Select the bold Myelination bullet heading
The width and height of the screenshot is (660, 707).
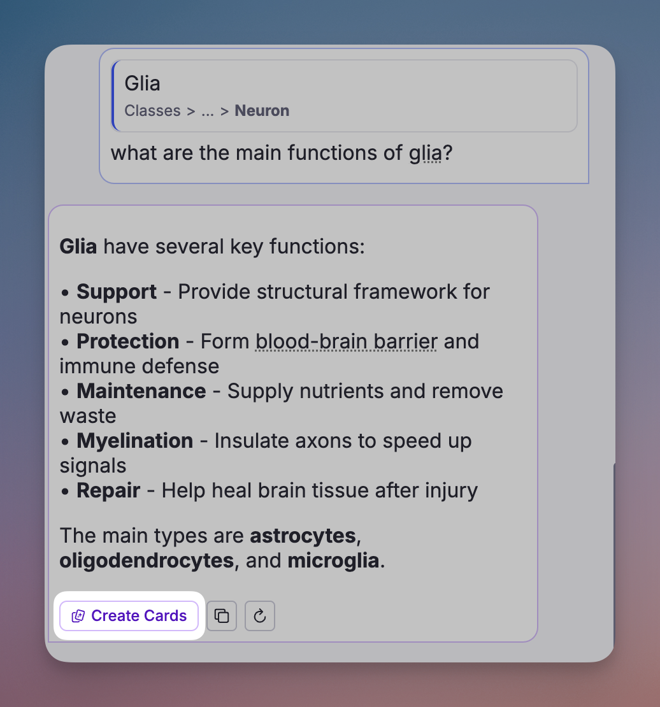coord(134,441)
